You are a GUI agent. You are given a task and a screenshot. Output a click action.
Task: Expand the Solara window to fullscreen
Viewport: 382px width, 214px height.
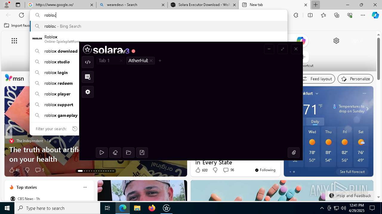283,49
